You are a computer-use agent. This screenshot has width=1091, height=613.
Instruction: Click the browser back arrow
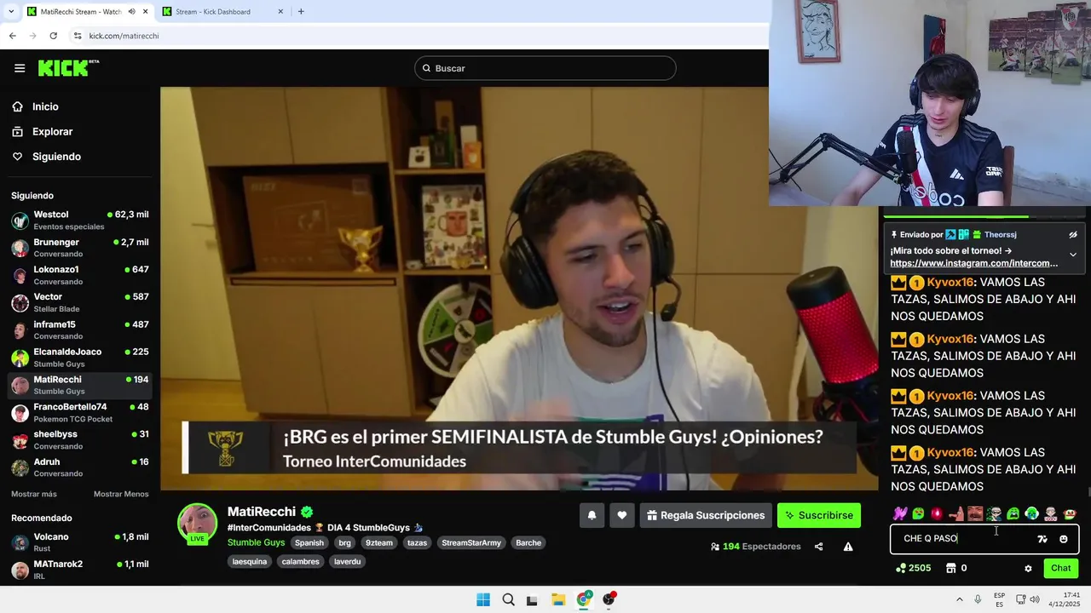coord(13,36)
